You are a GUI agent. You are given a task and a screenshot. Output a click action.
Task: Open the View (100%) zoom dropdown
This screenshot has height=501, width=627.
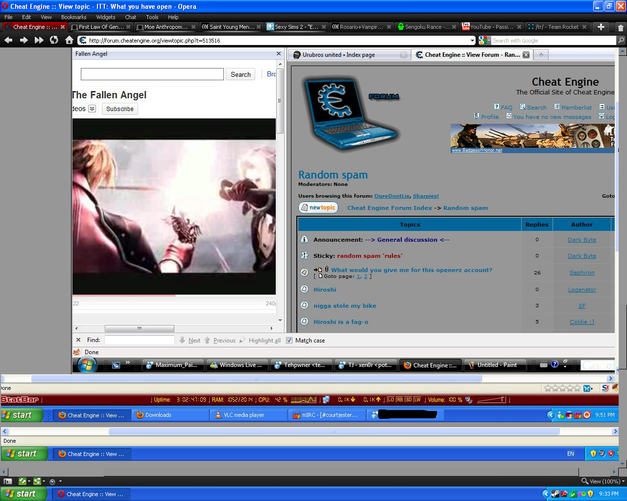623,481
